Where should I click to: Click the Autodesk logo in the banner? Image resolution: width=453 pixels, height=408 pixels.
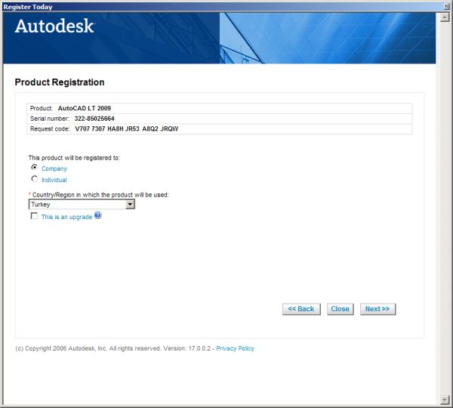pos(54,26)
